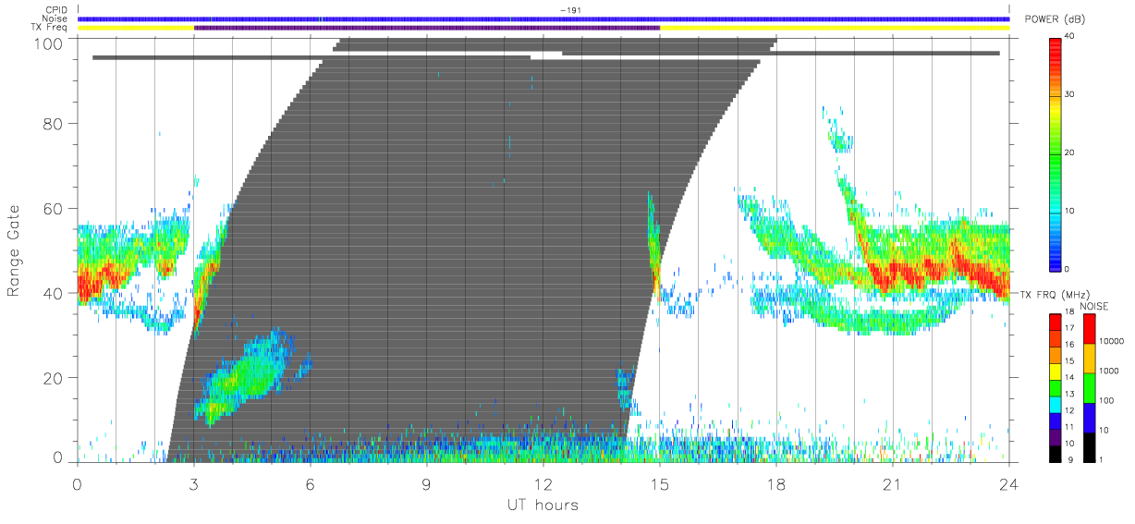
Task: Click the 12 tick on UT hours axis
Action: point(543,483)
